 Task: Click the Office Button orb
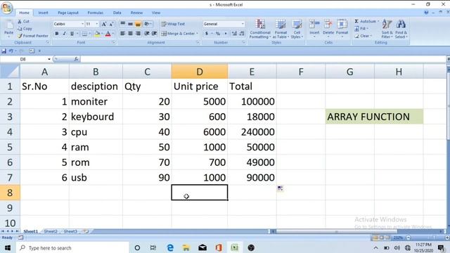pos(7,8)
